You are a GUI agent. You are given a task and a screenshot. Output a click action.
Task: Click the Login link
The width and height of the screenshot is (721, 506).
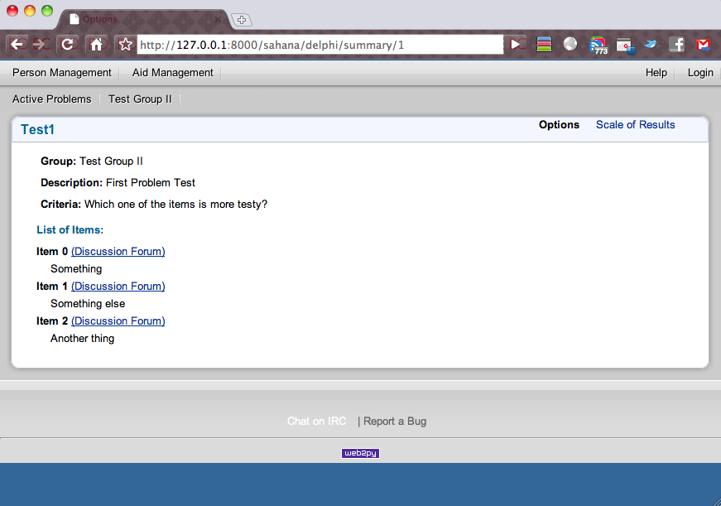[x=699, y=73]
